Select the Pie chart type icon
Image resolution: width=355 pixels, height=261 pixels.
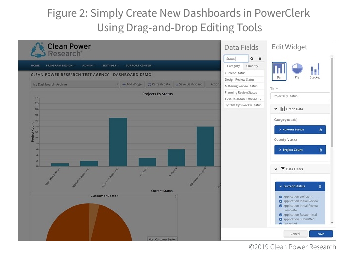(x=297, y=68)
